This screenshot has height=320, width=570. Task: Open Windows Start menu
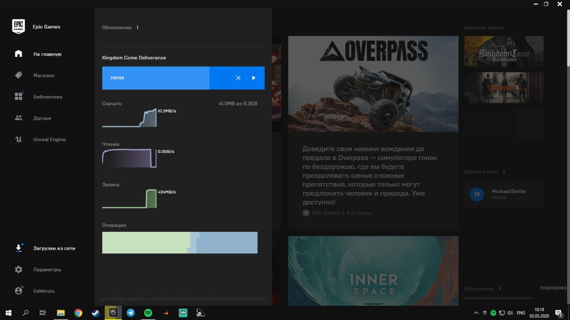pyautogui.click(x=8, y=313)
